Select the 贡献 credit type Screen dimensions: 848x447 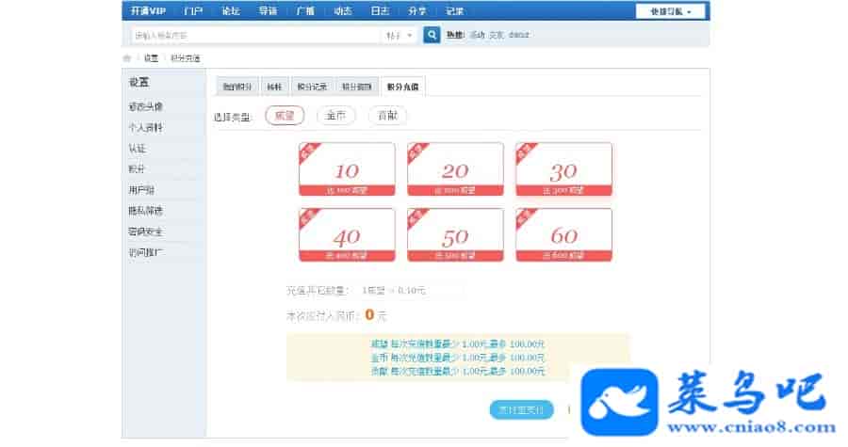387,116
